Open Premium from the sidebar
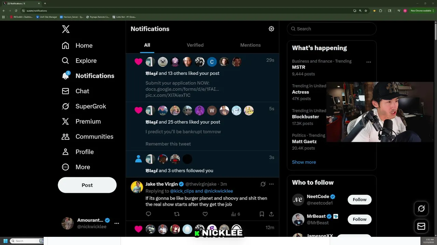This screenshot has width=437, height=245. (x=81, y=121)
